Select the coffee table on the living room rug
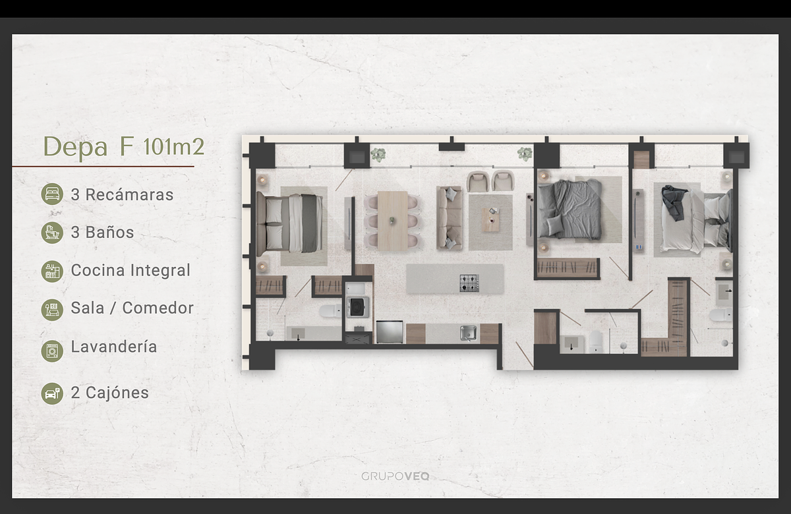This screenshot has height=514, width=791. click(x=491, y=219)
